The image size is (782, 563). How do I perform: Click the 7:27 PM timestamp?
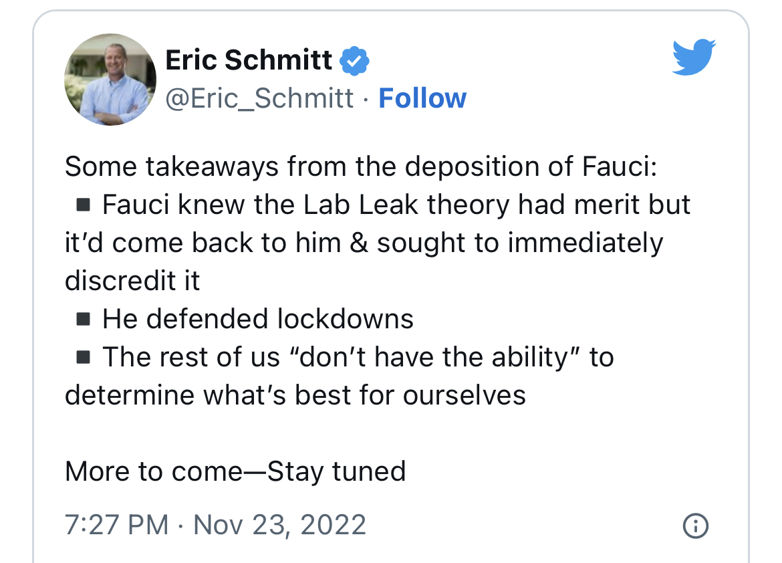tap(117, 525)
